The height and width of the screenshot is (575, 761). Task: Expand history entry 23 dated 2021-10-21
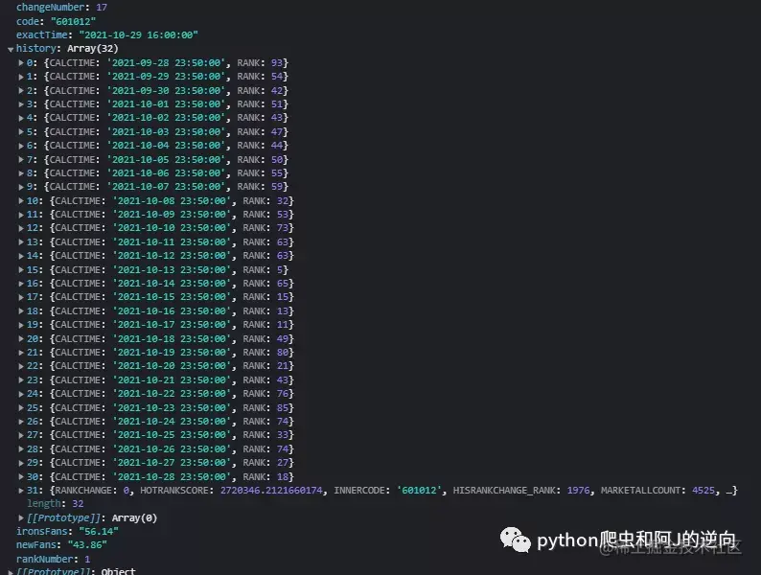pos(21,379)
